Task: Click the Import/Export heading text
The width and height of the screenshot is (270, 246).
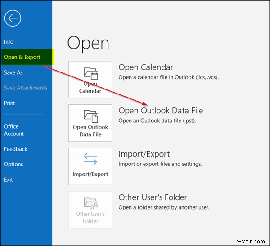Action: tap(144, 154)
